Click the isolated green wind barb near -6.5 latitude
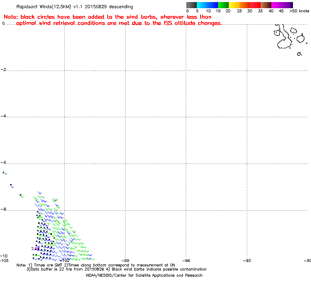Screen dimensions: 311x282 point(5,173)
